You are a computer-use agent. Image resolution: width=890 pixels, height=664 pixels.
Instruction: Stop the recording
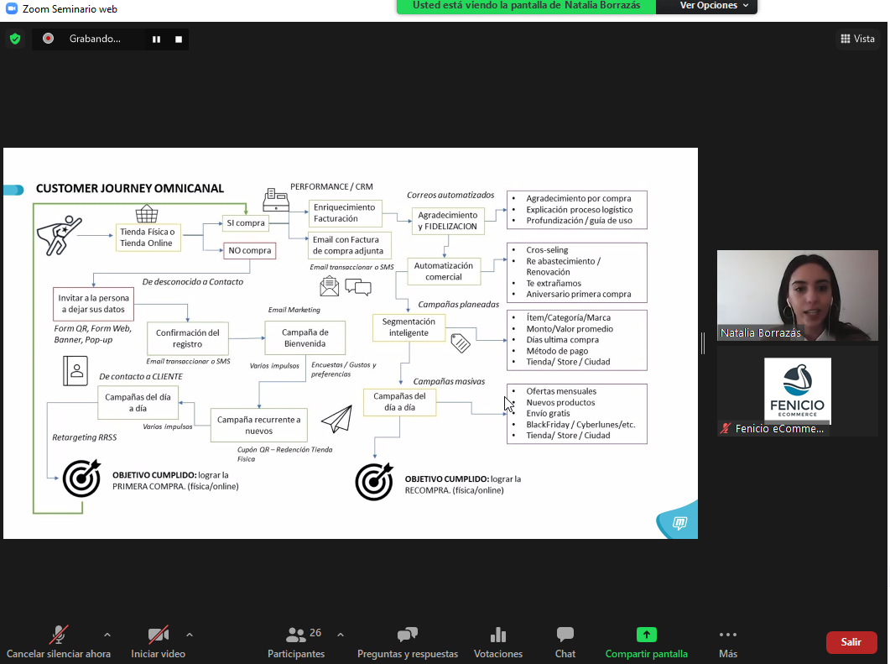coord(179,39)
